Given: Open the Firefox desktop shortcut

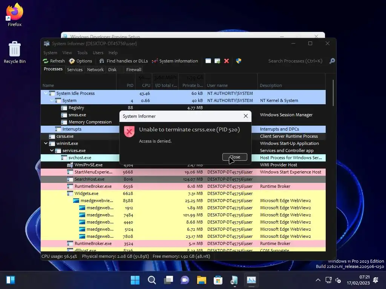Looking at the screenshot, I should pos(15,15).
